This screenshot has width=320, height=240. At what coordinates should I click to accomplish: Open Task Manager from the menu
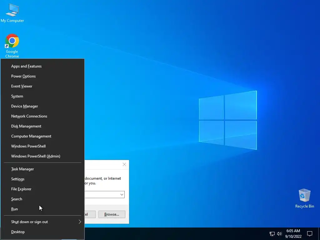pos(42,169)
